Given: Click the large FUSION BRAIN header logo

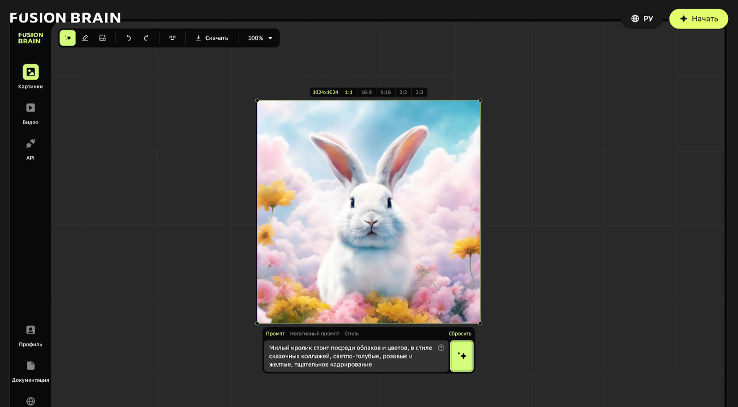Looking at the screenshot, I should coord(65,18).
